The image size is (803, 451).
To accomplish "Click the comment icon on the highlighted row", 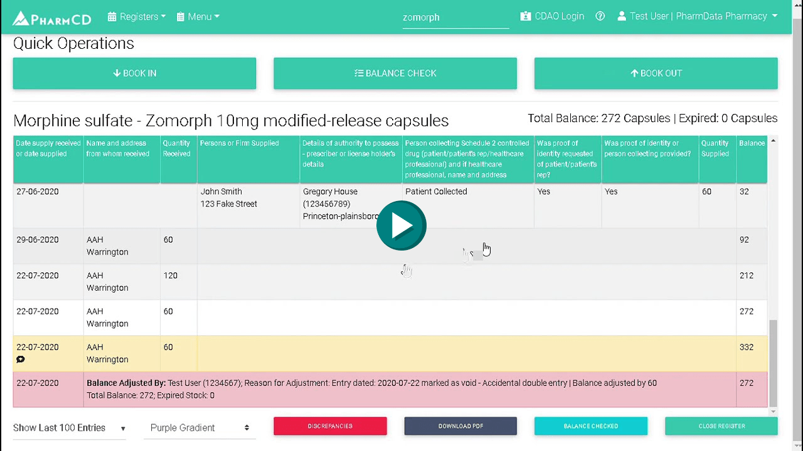I will tap(21, 360).
